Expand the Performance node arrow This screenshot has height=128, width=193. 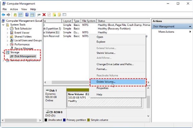7,45
